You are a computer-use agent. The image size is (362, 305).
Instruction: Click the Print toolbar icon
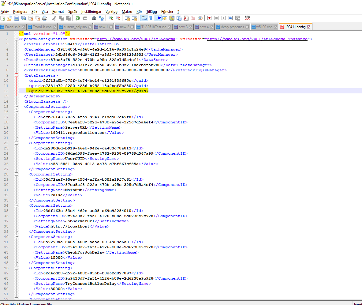[x=44, y=18]
